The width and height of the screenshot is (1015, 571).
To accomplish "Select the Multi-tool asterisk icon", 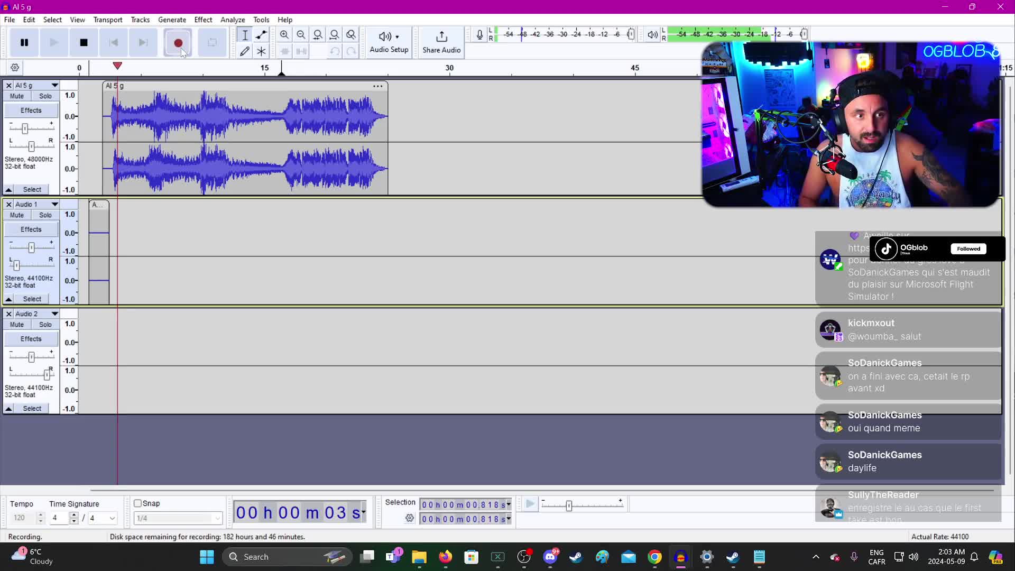I will 261,51.
